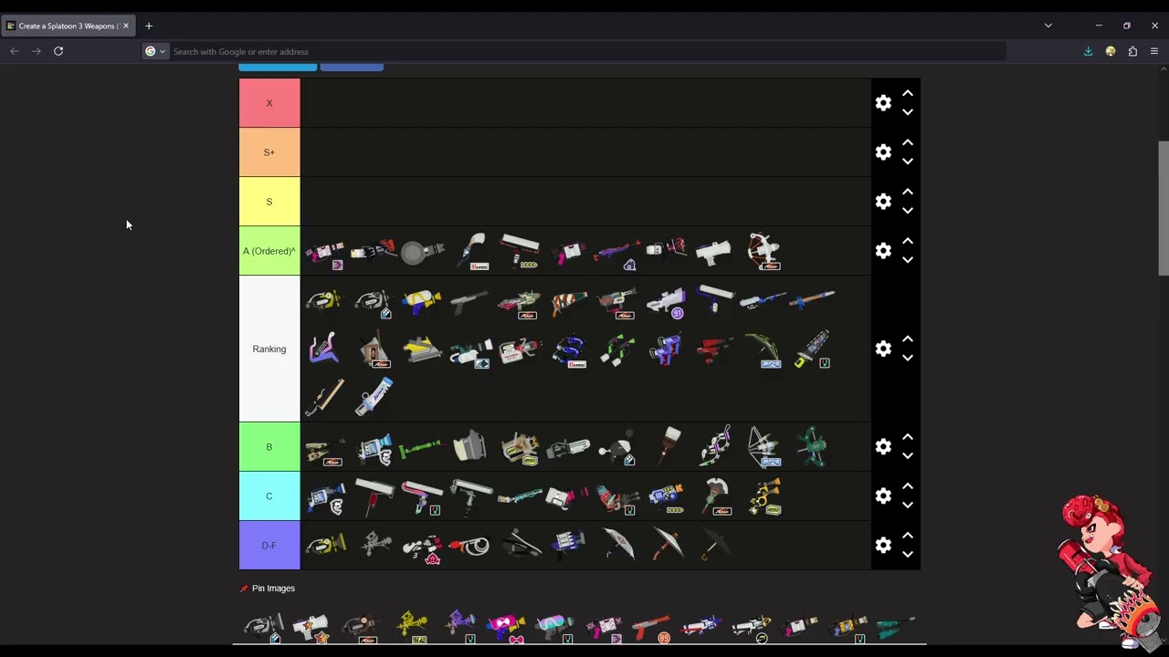The width and height of the screenshot is (1169, 657).
Task: Switch to Create a Splatoon 3 Weapons tab
Action: pyautogui.click(x=68, y=26)
